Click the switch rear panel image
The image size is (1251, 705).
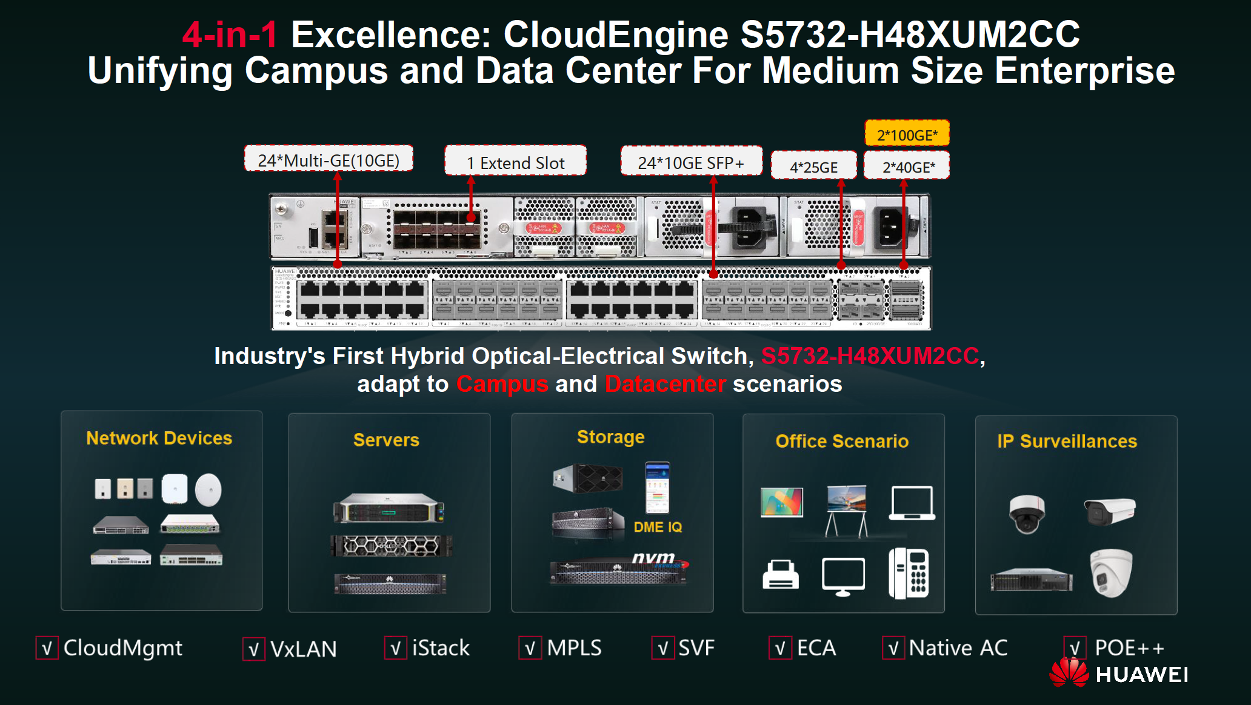[600, 226]
